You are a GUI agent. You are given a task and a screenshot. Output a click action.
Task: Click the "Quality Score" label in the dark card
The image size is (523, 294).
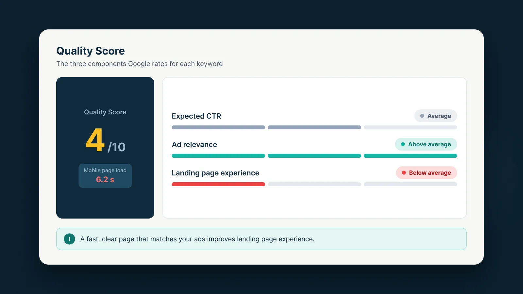pyautogui.click(x=105, y=112)
